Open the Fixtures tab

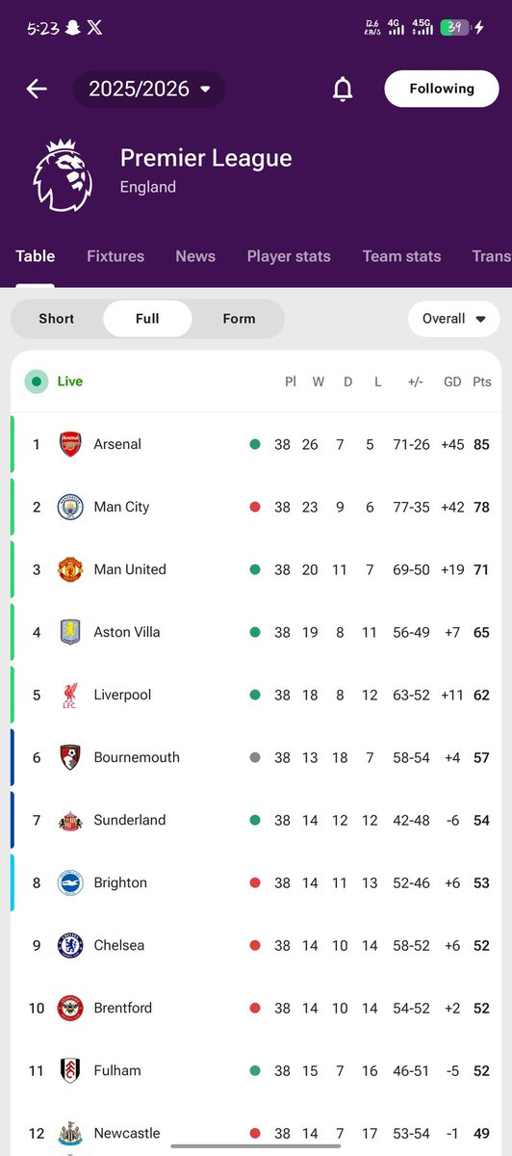click(x=115, y=256)
